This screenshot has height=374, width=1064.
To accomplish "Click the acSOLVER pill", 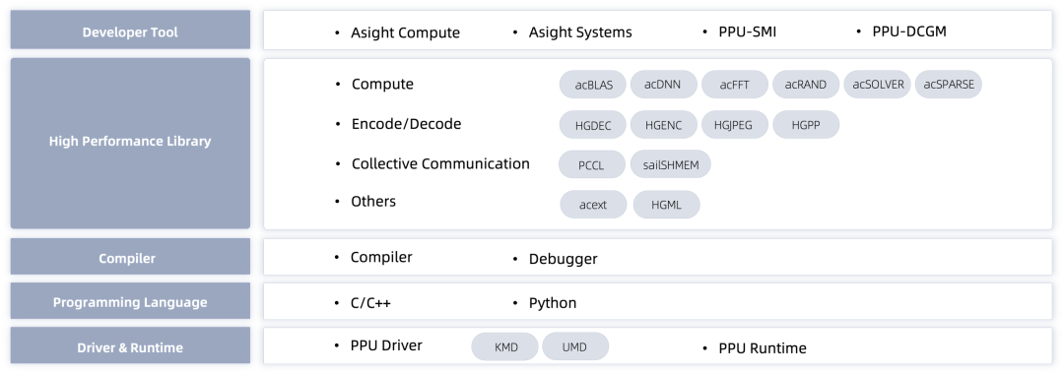I will coord(878,85).
